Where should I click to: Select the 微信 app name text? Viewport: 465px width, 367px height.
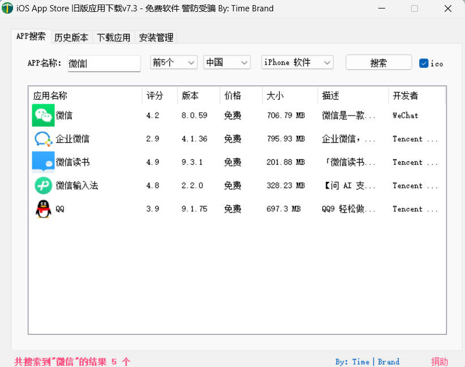click(64, 116)
